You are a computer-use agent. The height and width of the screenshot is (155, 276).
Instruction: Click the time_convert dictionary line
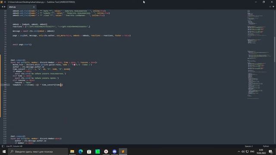[x=41, y=69]
